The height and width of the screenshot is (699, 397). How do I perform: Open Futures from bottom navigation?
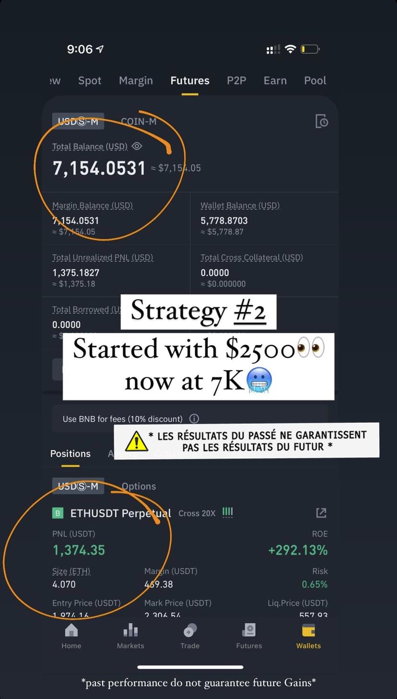click(249, 636)
